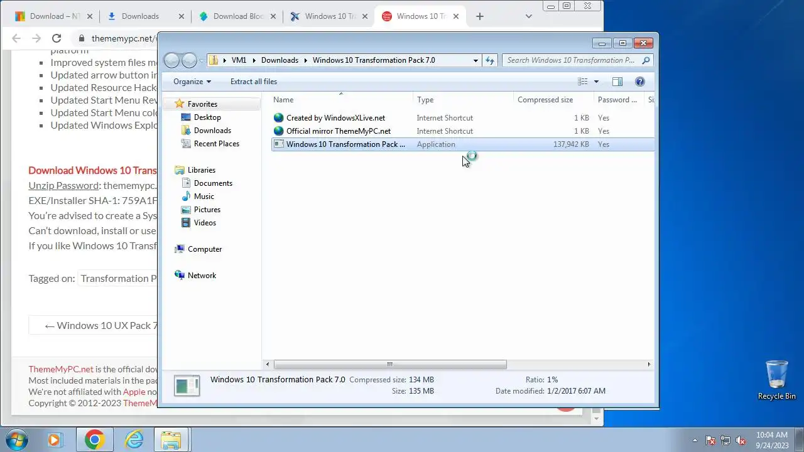Click the search magnifier icon in Explorer
Image resolution: width=804 pixels, height=452 pixels.
pyautogui.click(x=646, y=60)
